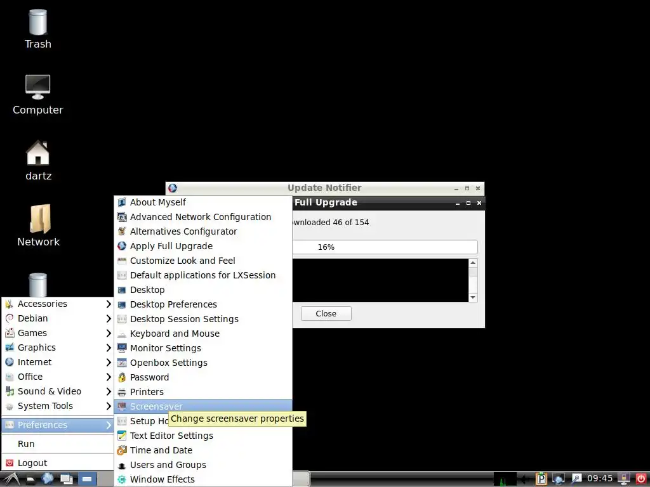Screen dimensions: 650x487
Task: Click the magnifier tray icon beside the clock
Action: 576,479
